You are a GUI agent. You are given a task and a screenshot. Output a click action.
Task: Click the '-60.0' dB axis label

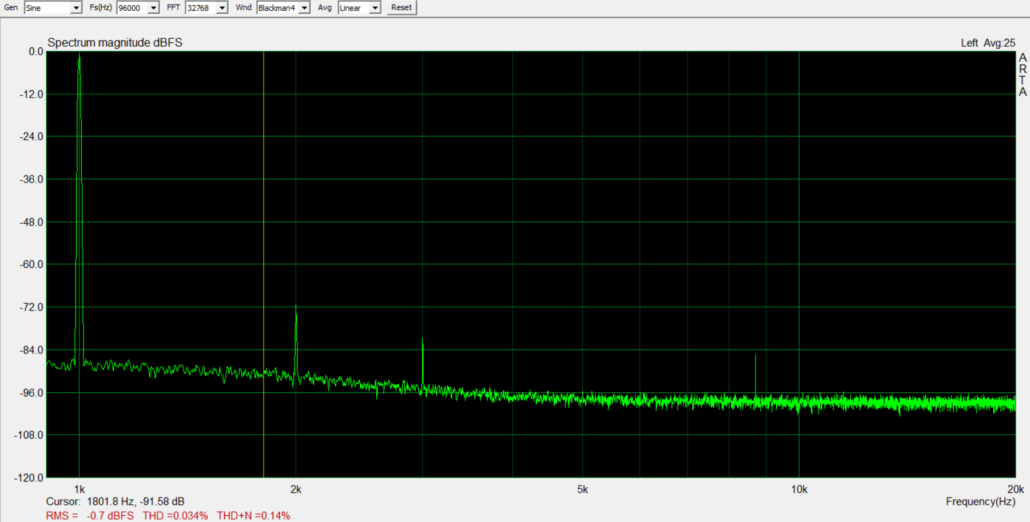pos(31,264)
